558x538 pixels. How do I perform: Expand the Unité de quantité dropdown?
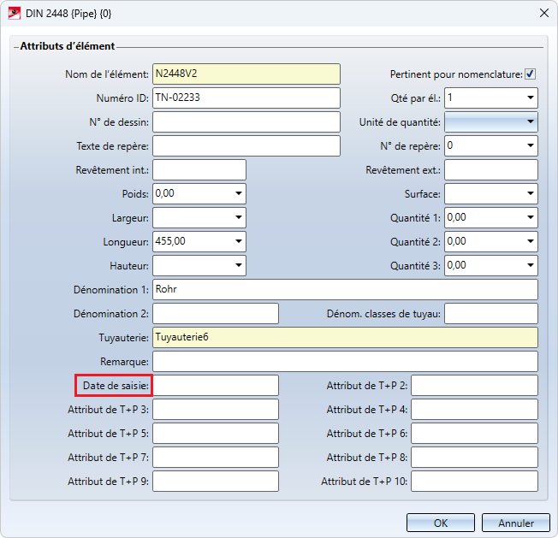[x=530, y=122]
